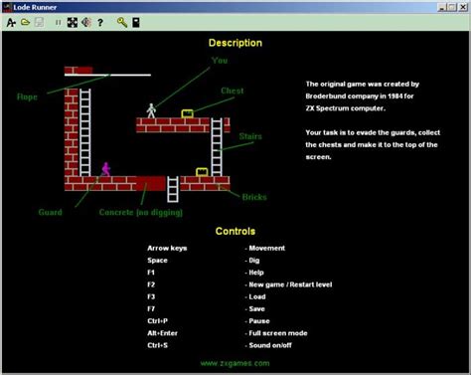Click the "Concrete (no digging)" label
471x375 pixels.
click(x=141, y=212)
